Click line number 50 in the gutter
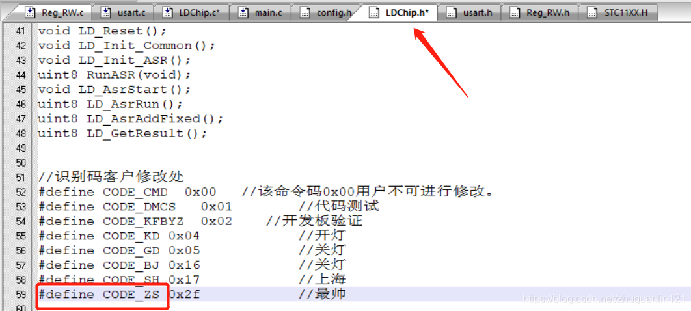691x311 pixels. [x=21, y=163]
